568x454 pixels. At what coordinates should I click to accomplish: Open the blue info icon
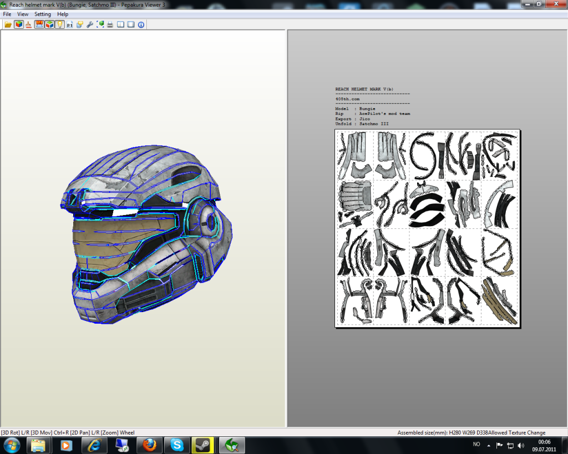click(x=141, y=24)
